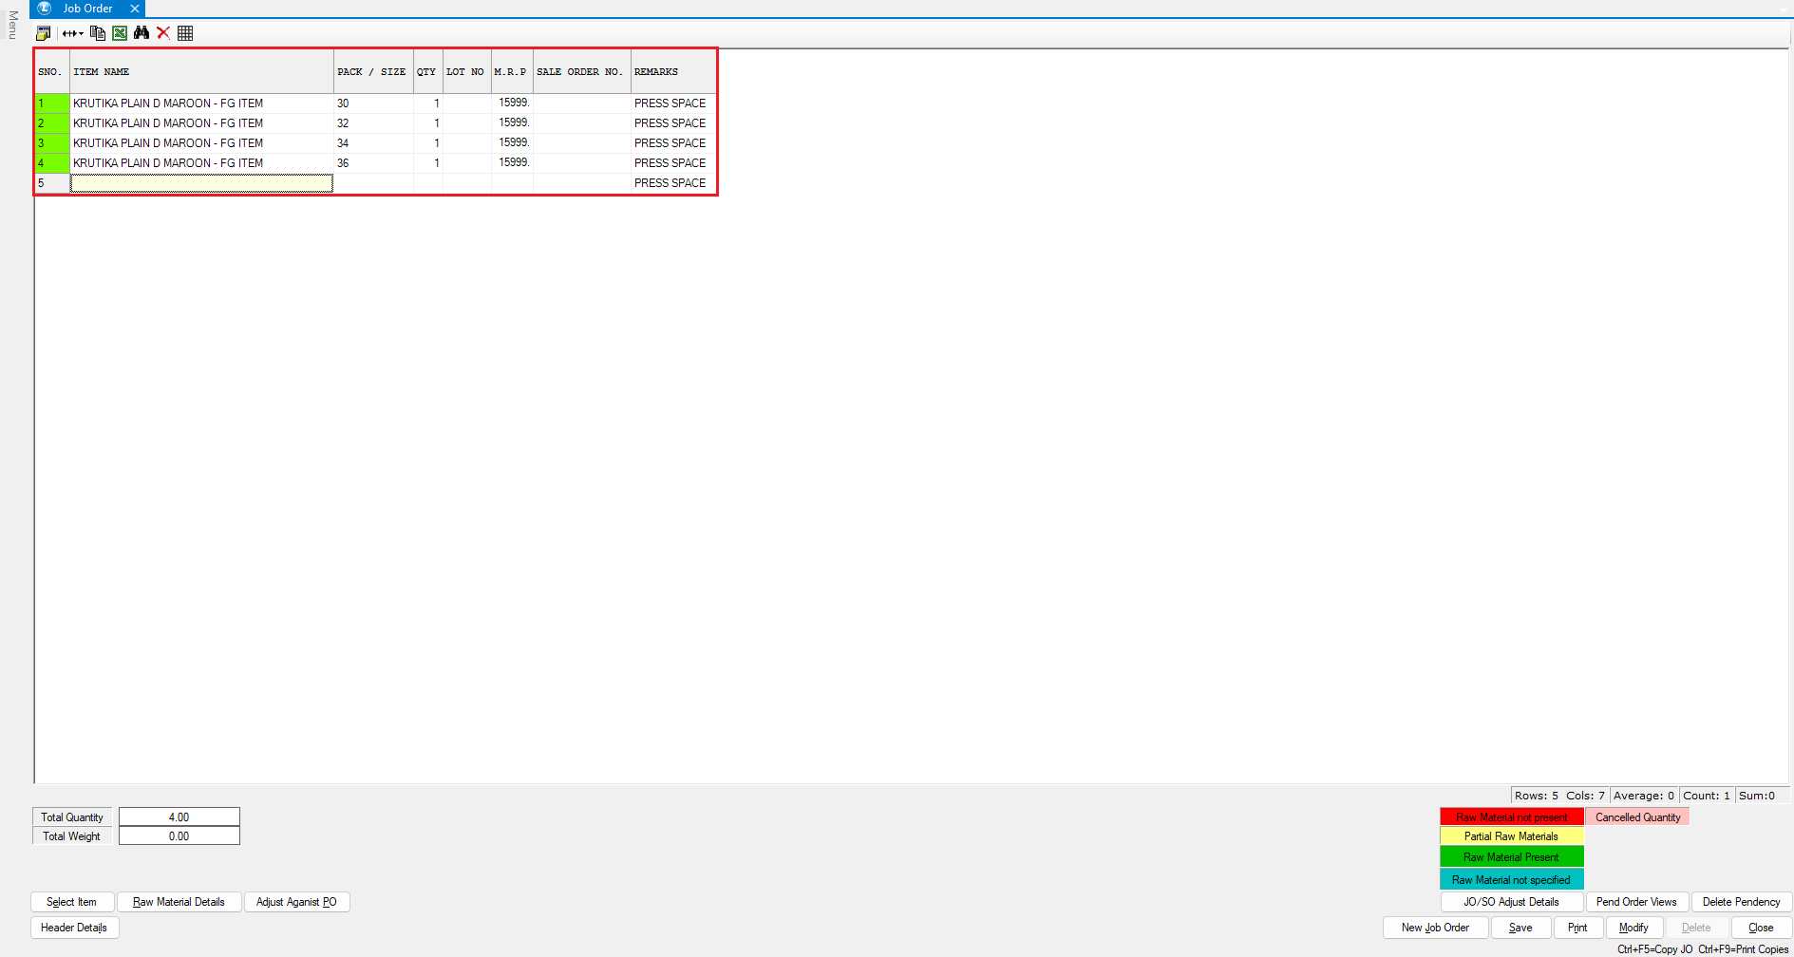The width and height of the screenshot is (1794, 957).
Task: Expand the column width arrows dropdown
Action: pyautogui.click(x=73, y=33)
